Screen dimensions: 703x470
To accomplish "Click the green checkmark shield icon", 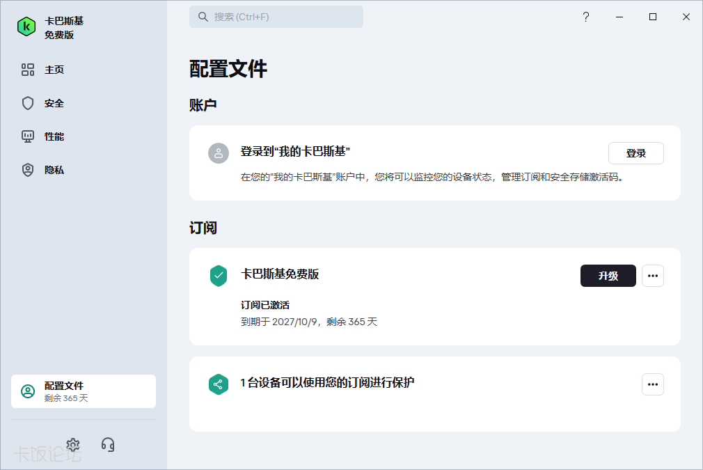I will pos(219,276).
